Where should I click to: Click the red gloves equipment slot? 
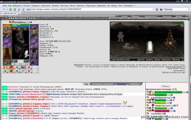(34, 36)
